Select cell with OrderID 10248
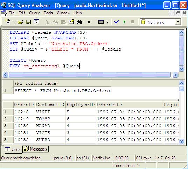188x169 pixels. click(x=25, y=112)
